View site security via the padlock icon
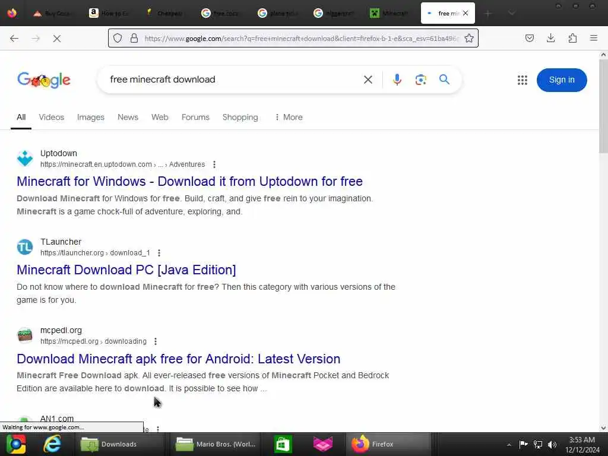Viewport: 608px width, 456px height. (134, 38)
